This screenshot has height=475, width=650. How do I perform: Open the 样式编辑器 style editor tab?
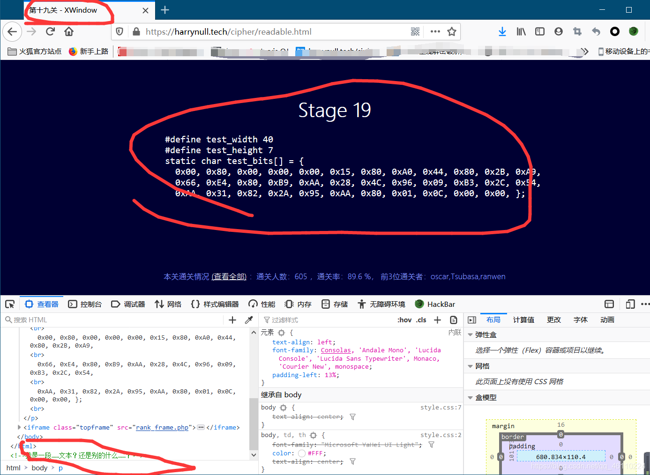coord(215,304)
